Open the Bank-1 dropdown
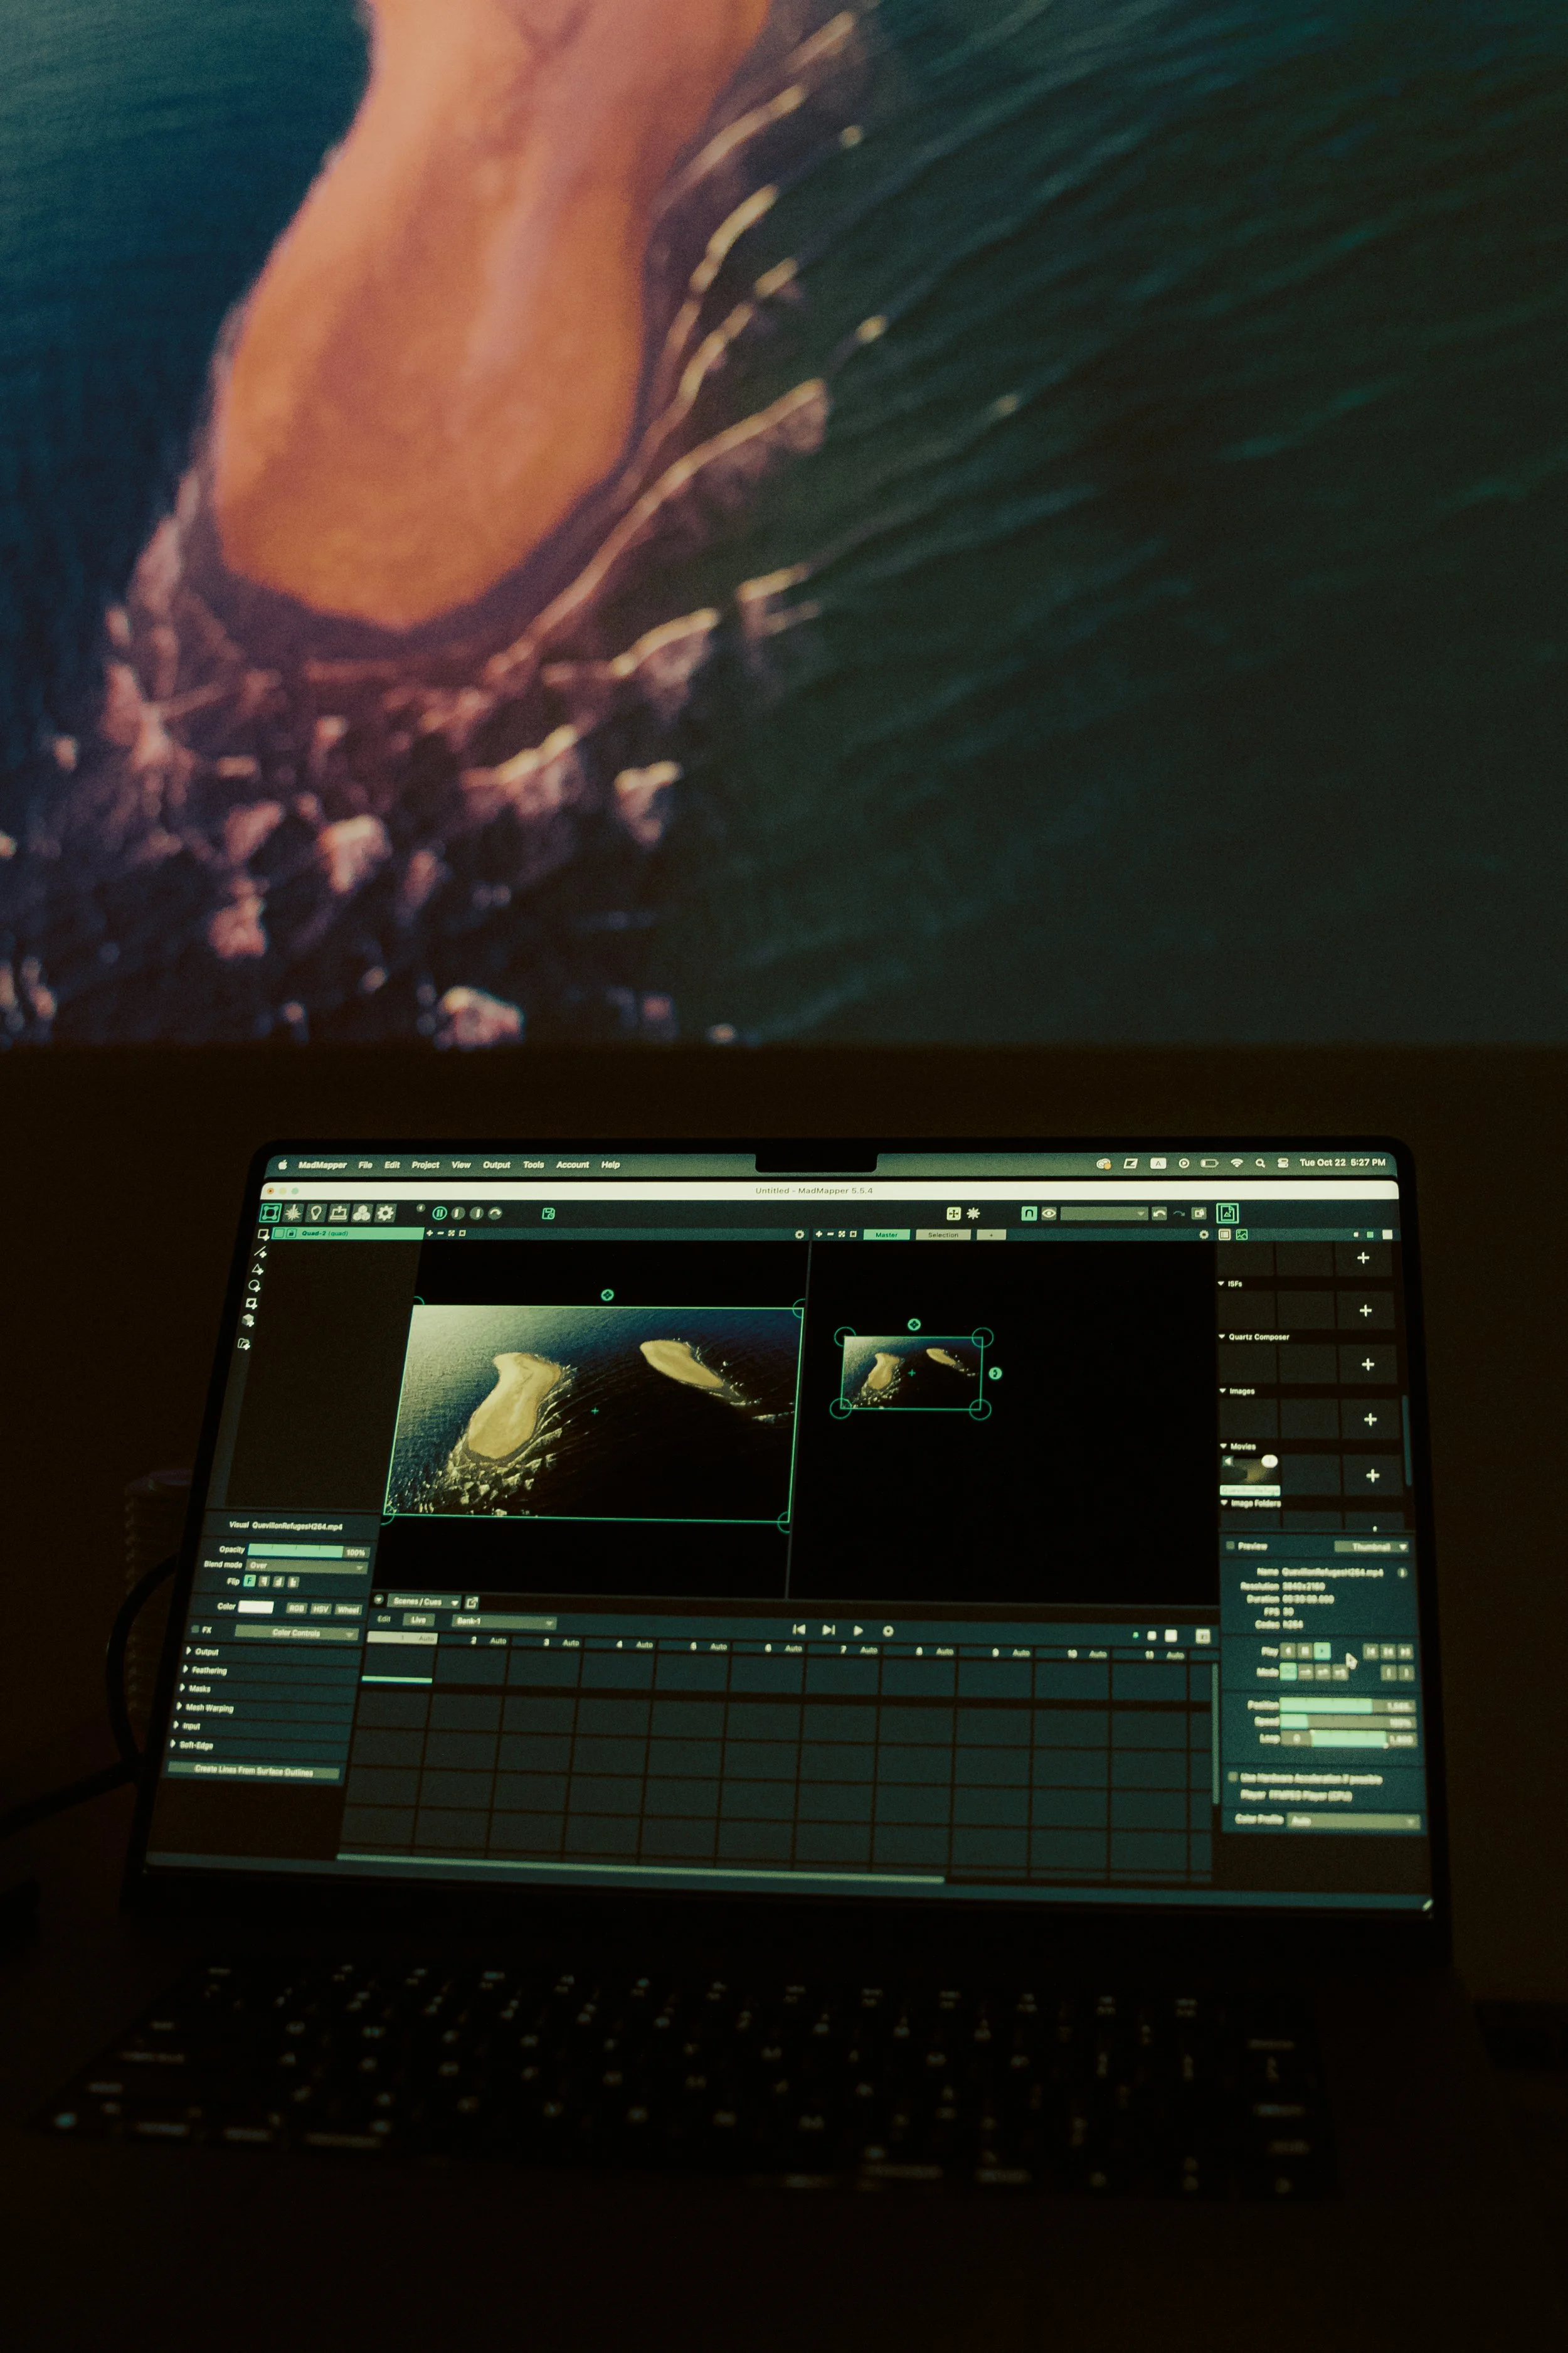 (503, 1621)
